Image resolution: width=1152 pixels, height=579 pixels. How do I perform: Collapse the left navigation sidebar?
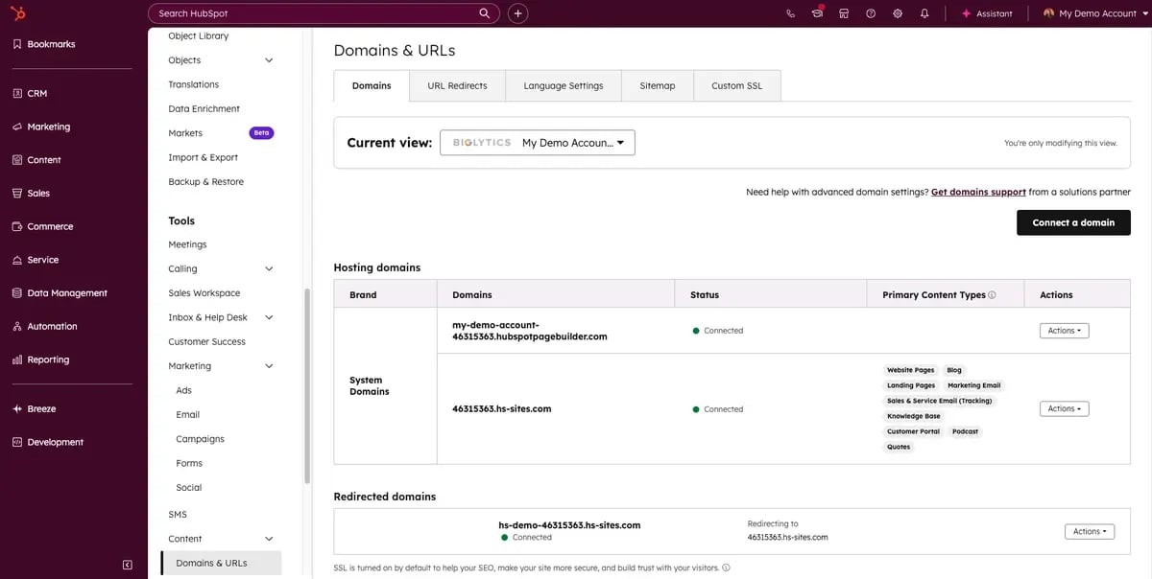coord(127,565)
